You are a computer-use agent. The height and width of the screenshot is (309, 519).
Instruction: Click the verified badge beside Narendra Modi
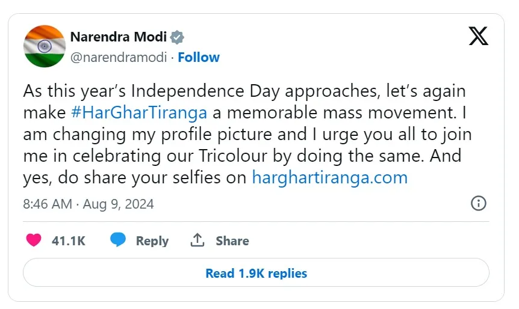click(177, 37)
